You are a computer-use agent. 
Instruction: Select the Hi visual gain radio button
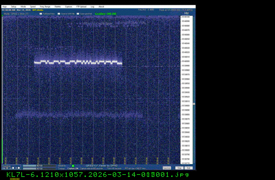coord(19,168)
